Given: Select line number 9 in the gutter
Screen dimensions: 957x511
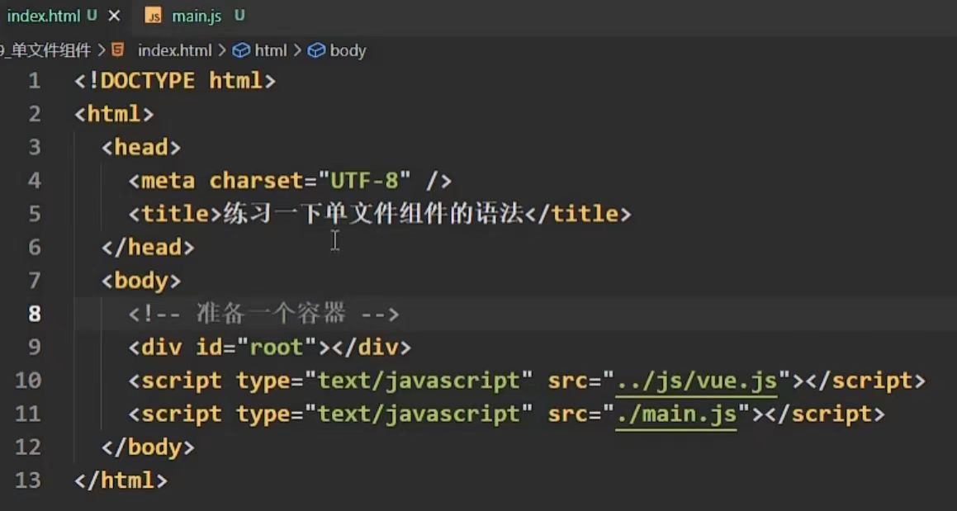Looking at the screenshot, I should click(35, 348).
